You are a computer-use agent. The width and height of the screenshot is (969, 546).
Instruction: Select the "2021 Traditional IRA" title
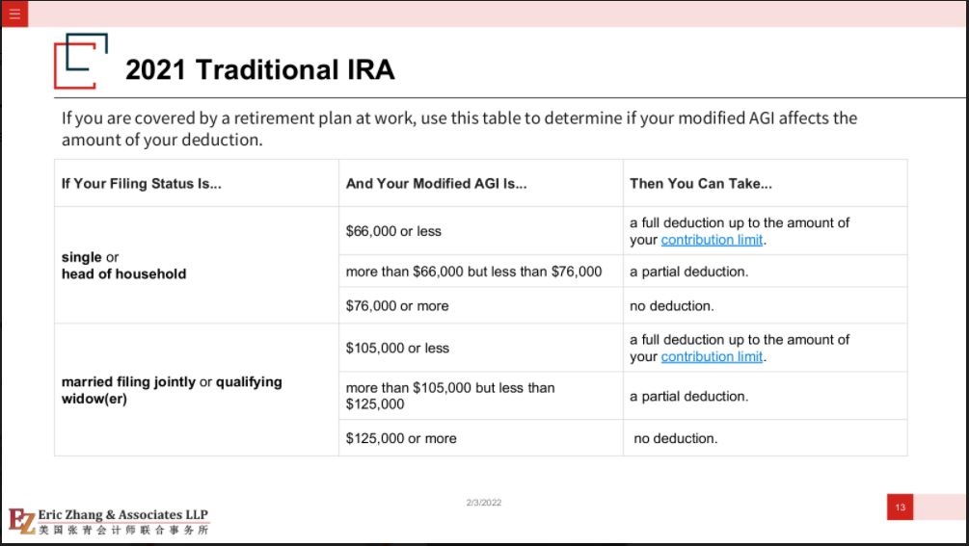(x=259, y=69)
